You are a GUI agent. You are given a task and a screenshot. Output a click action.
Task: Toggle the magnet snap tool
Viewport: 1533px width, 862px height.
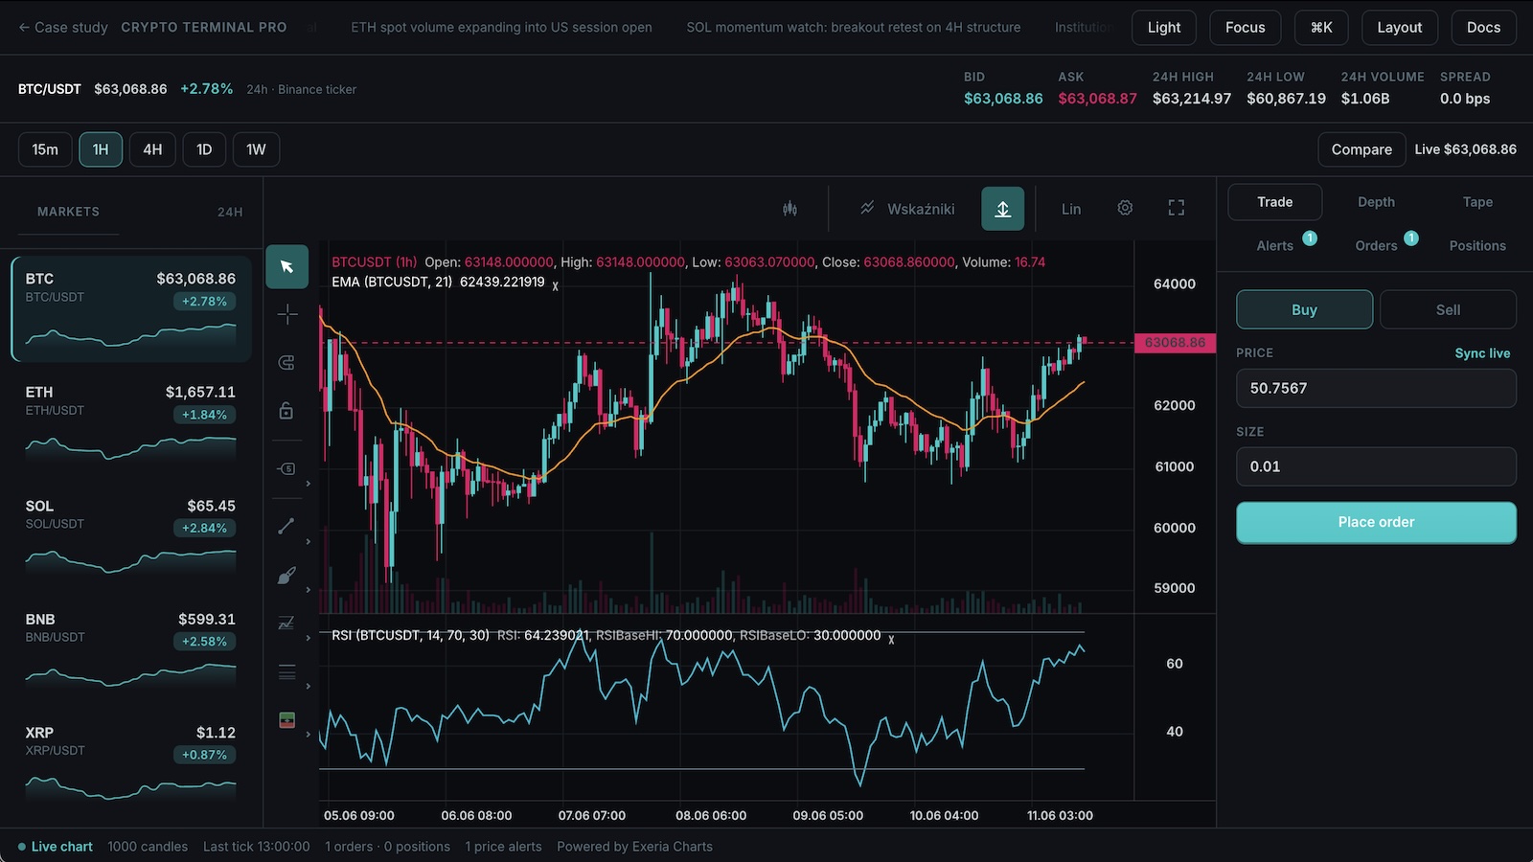286,362
